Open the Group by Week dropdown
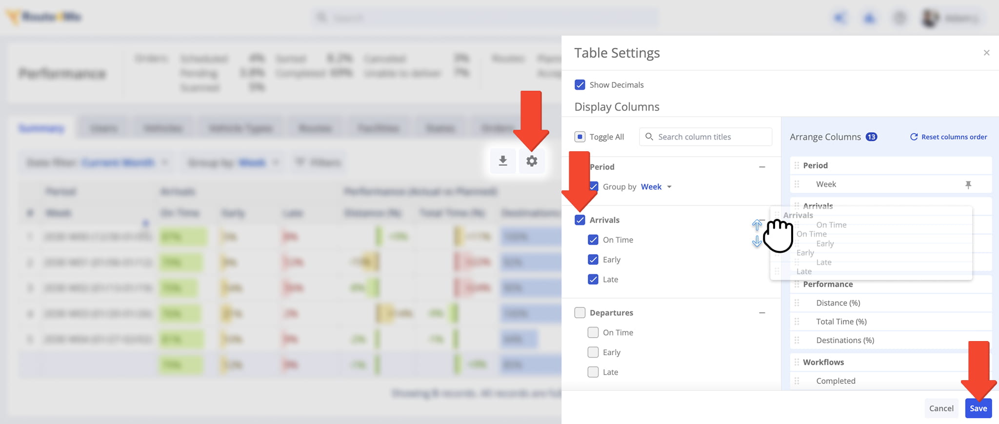The height and width of the screenshot is (424, 999). coord(656,187)
